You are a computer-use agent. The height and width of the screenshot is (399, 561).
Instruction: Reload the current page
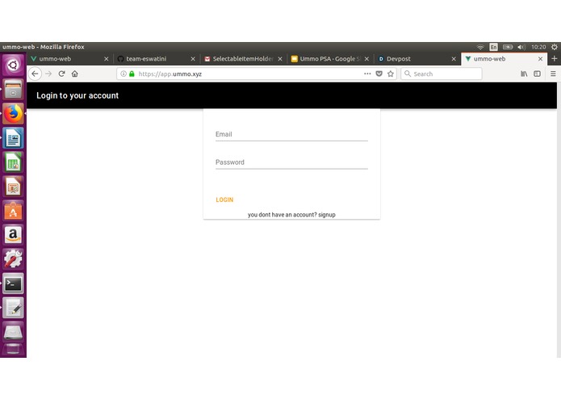(x=61, y=73)
